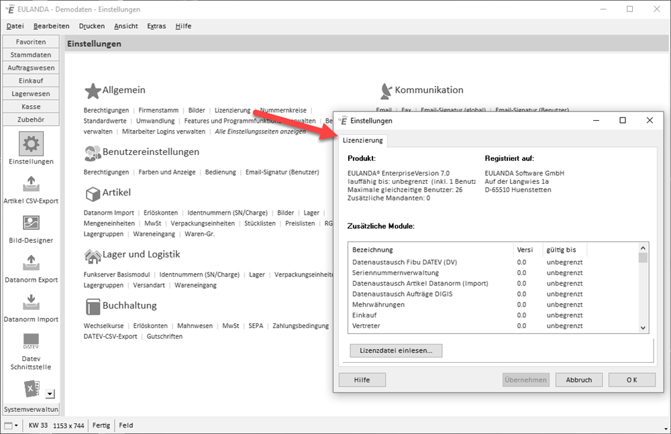Image resolution: width=671 pixels, height=434 pixels.
Task: Expand the sidebar overflow arrow beside Excel icon
Action: click(50, 394)
